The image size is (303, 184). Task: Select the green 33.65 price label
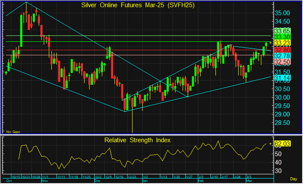point(282,31)
